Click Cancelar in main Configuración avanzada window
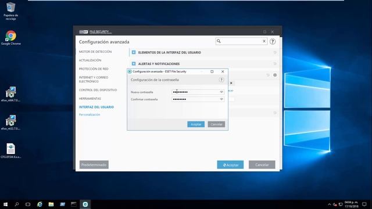 point(262,165)
